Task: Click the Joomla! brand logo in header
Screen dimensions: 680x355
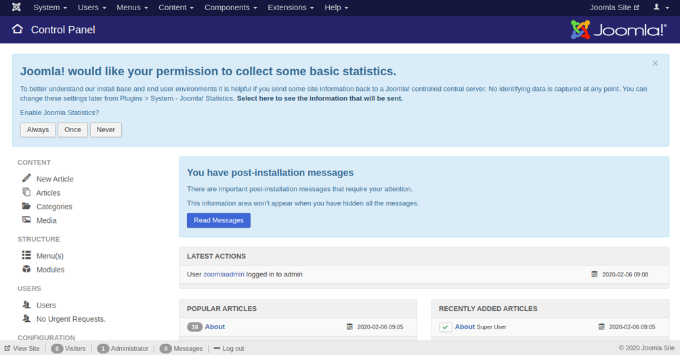Action: (x=618, y=30)
